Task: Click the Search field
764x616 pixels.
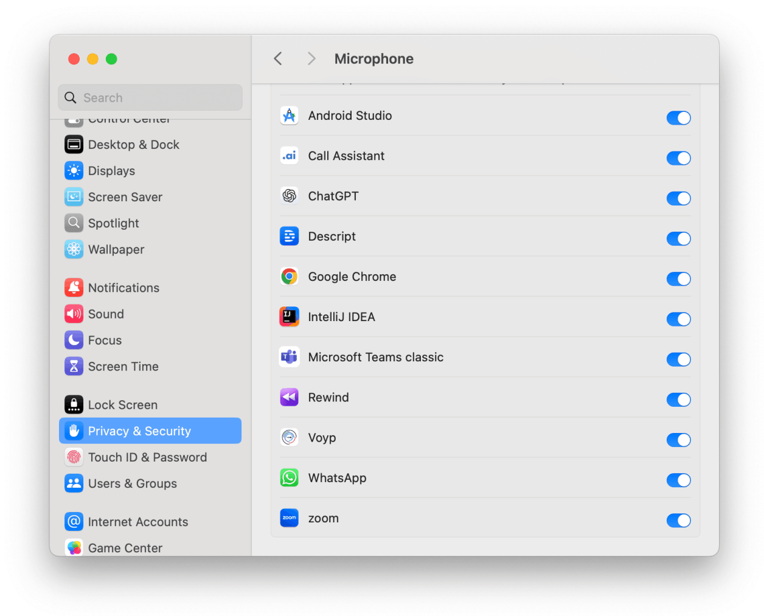Action: tap(150, 97)
